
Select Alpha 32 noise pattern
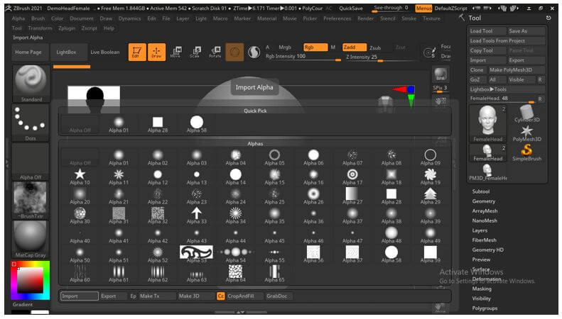point(158,216)
